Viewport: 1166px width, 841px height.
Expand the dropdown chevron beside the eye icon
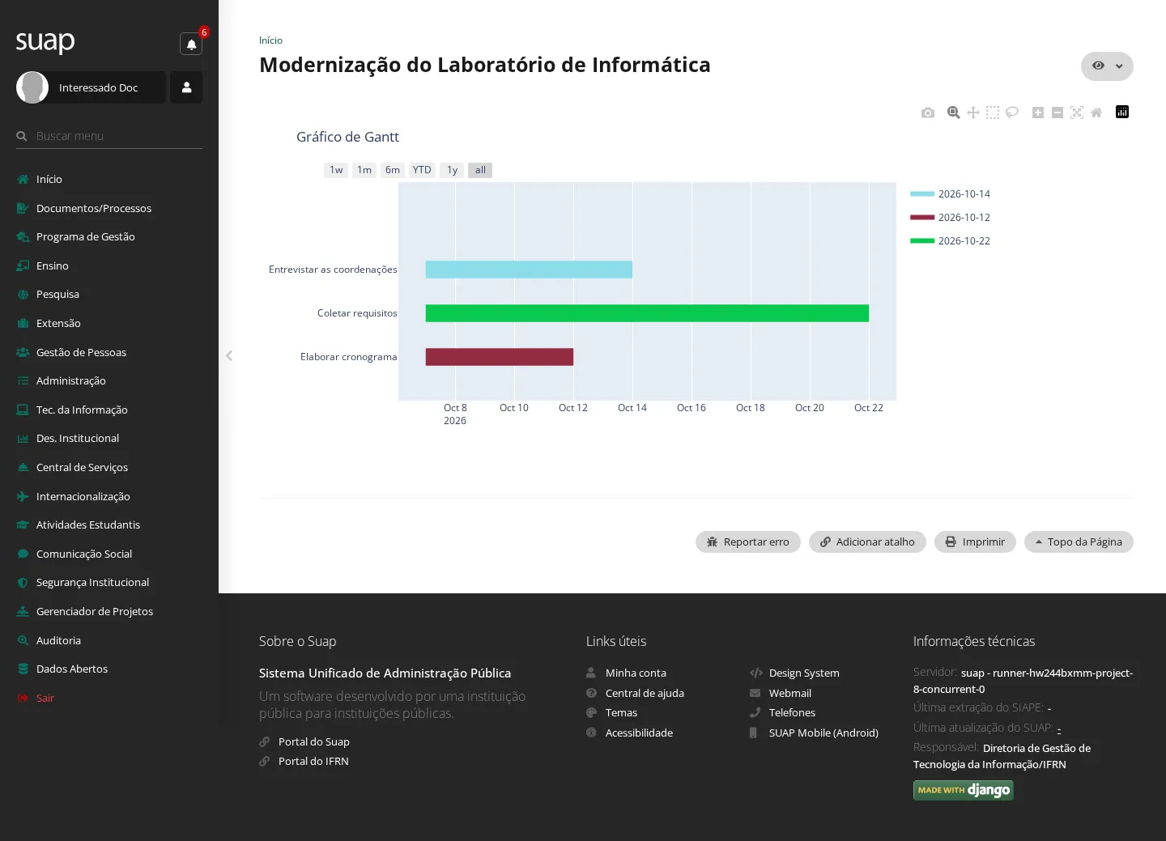1119,66
